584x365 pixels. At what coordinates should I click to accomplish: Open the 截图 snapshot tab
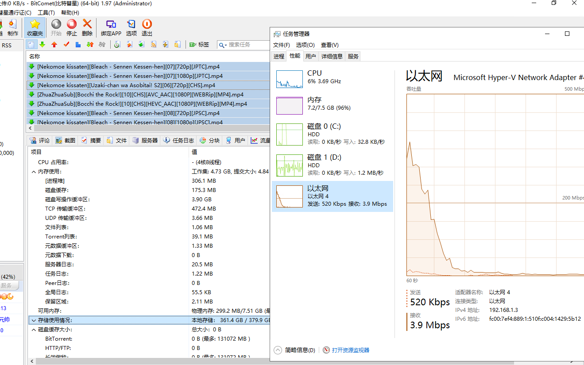point(65,140)
